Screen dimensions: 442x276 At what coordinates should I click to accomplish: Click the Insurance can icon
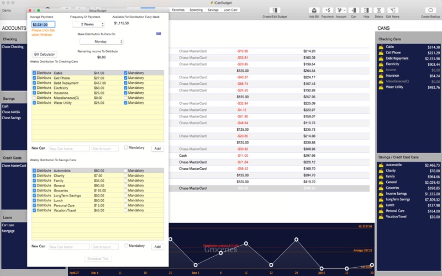click(x=381, y=76)
